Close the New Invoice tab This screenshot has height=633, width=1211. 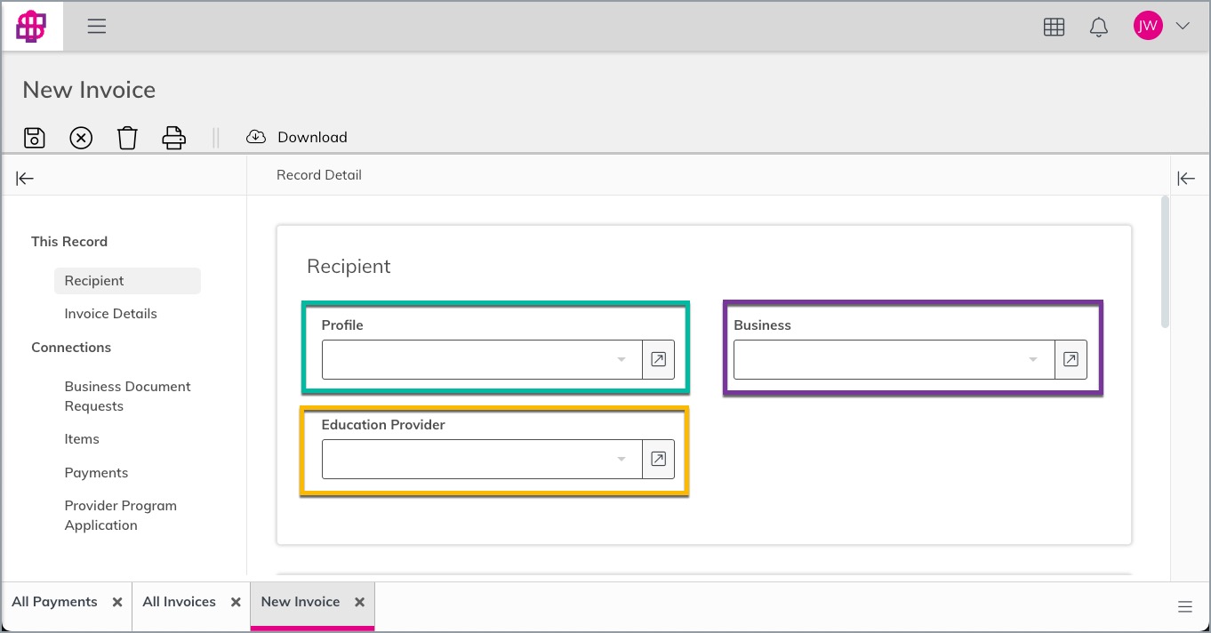pyautogui.click(x=359, y=602)
